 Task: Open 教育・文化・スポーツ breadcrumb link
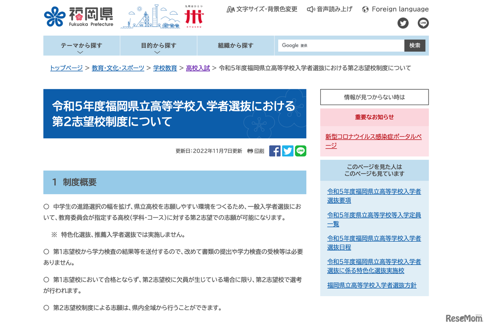point(118,68)
